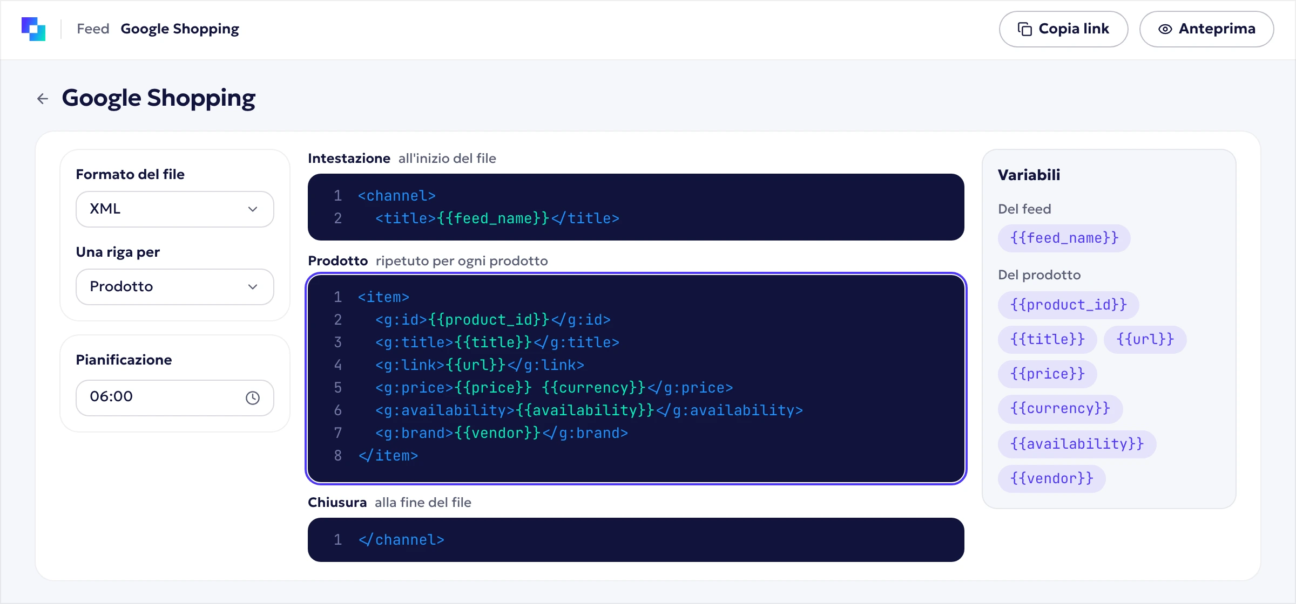Click the <g:id> code line
Image resolution: width=1296 pixels, height=604 pixels.
pos(493,320)
